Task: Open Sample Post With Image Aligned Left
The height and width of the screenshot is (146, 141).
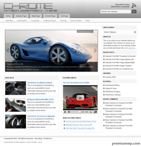Action: [119, 59]
